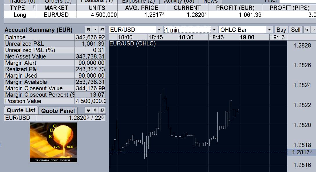This screenshot has height=172, width=316.
Task: Select the Long EUR/USD position row
Action: (x=160, y=15)
